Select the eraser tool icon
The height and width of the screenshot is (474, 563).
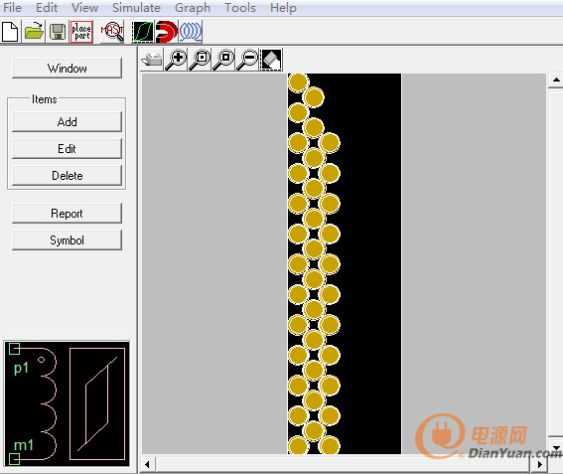click(271, 60)
